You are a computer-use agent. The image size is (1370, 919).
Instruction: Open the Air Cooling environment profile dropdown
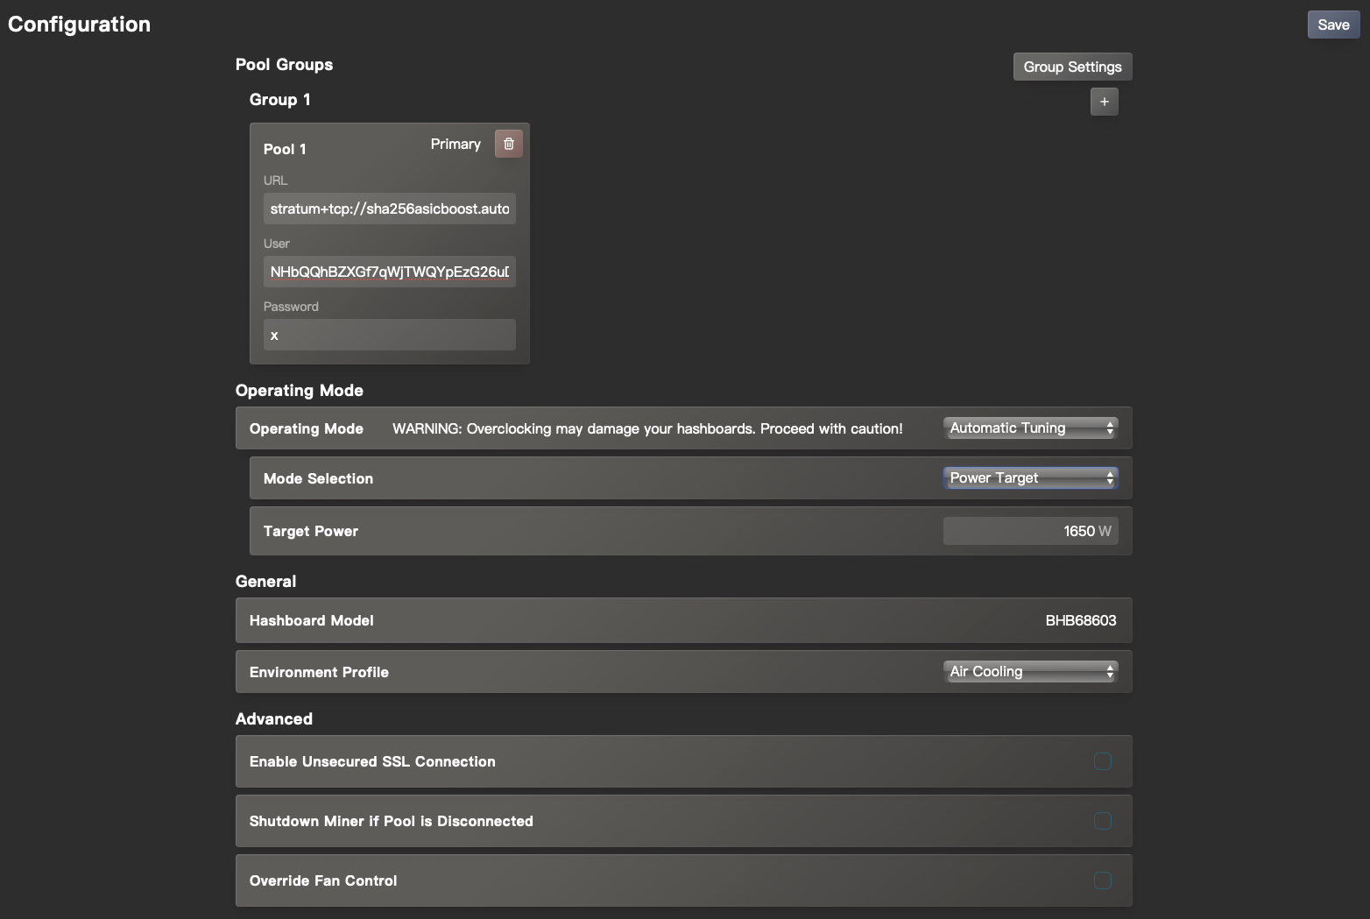click(x=1030, y=671)
